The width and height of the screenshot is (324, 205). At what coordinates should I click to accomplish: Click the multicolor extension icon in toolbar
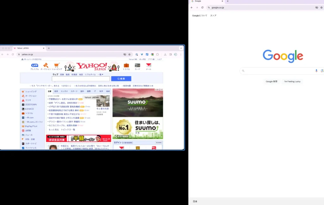pos(152,54)
